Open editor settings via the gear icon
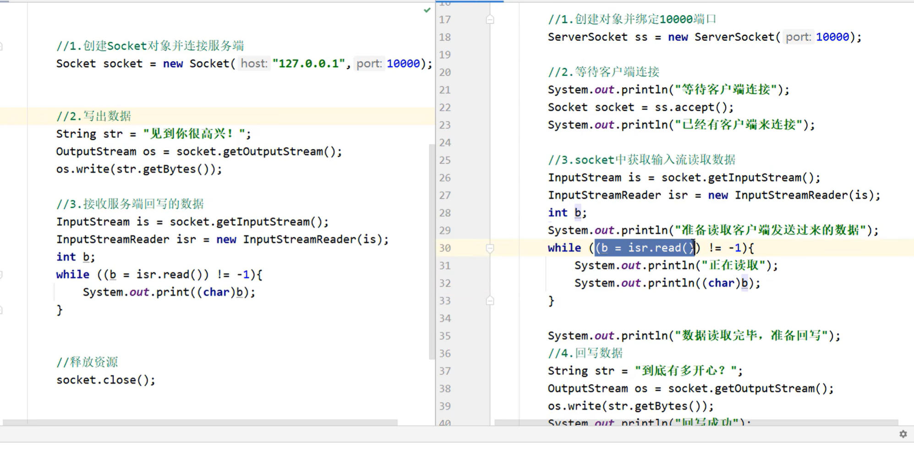Image resolution: width=914 pixels, height=464 pixels. click(x=904, y=434)
